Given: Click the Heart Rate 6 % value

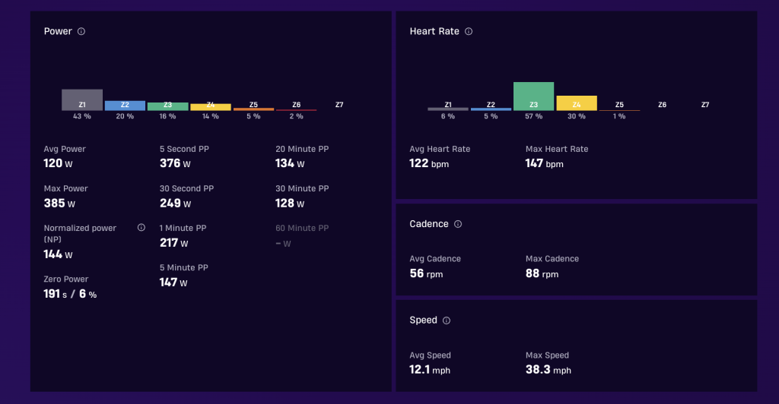Looking at the screenshot, I should point(448,116).
